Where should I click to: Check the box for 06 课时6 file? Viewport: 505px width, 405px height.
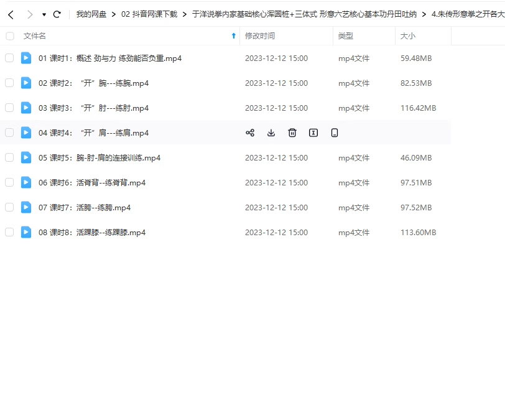(9, 183)
